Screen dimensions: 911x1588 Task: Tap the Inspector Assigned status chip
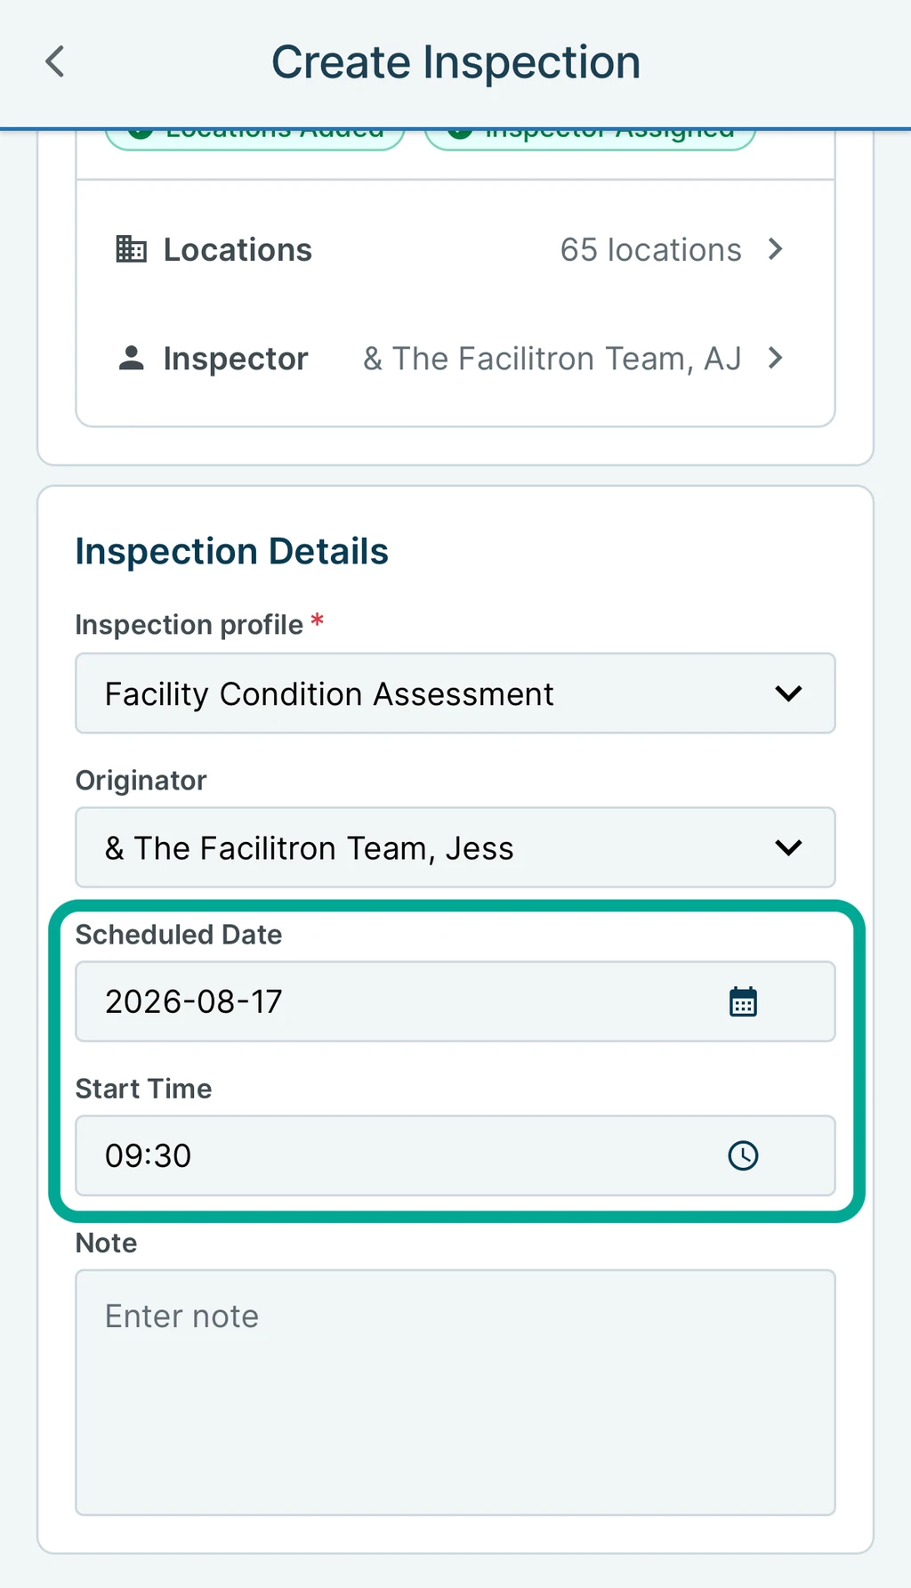pyautogui.click(x=590, y=136)
